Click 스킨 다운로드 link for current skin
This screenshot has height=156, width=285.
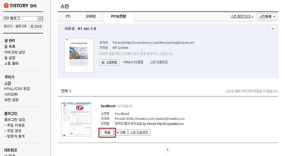pyautogui.click(x=159, y=62)
